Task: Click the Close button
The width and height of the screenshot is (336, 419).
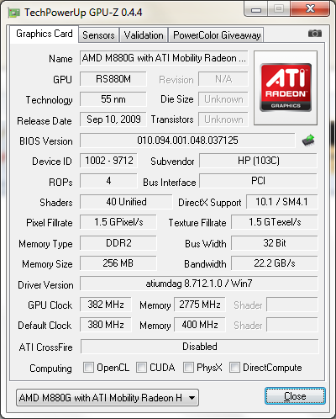Action: pos(295,396)
